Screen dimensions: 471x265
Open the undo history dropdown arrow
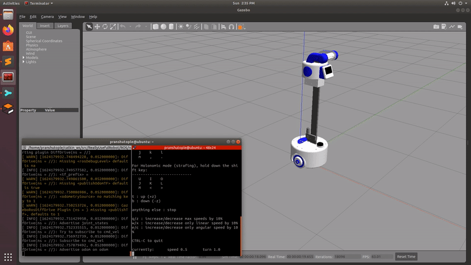pos(130,26)
